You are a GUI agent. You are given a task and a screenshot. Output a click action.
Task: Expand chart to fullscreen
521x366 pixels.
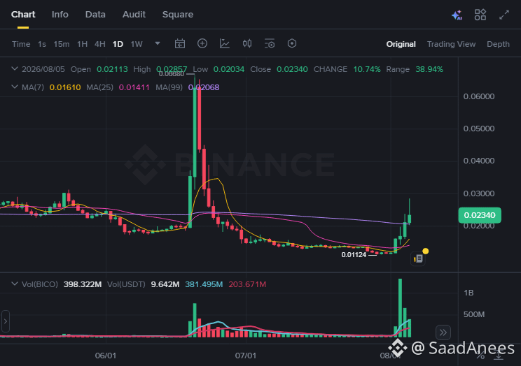[504, 15]
